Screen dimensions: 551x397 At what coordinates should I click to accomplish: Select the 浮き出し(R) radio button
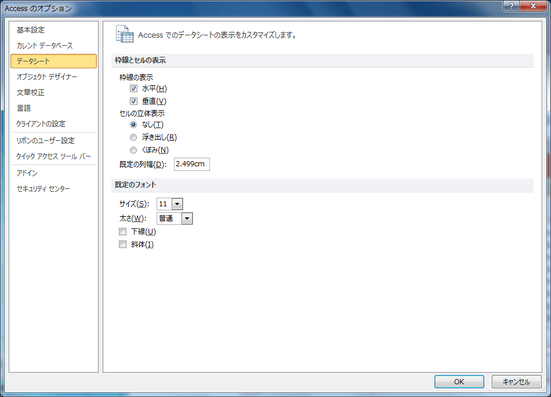click(133, 137)
